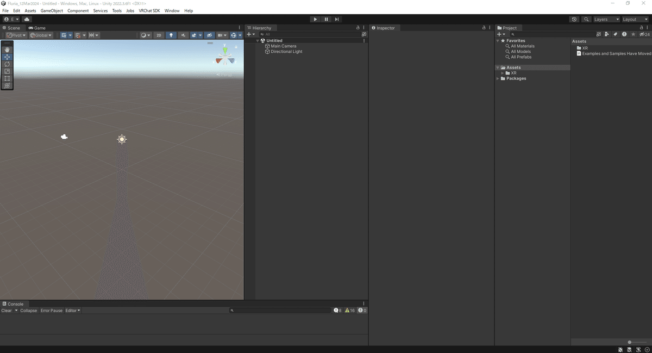Toggle Scene audio mute button
Viewport: 652px width, 353px height.
tap(184, 35)
